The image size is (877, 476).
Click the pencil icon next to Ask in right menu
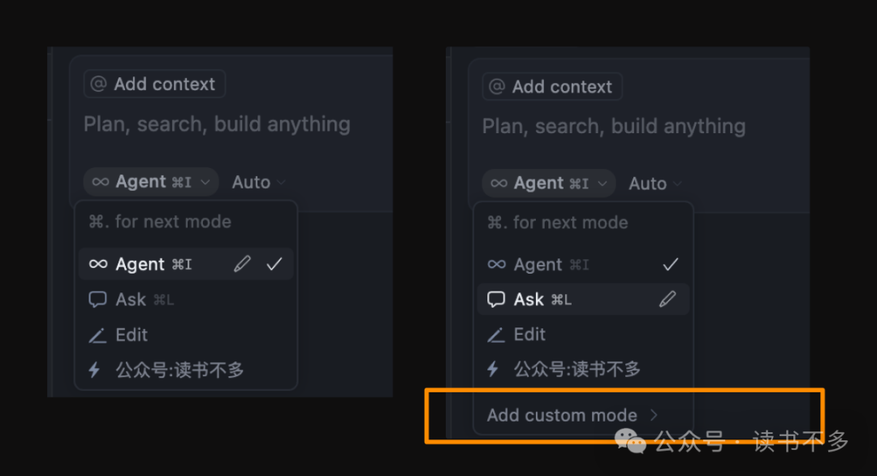click(x=667, y=299)
